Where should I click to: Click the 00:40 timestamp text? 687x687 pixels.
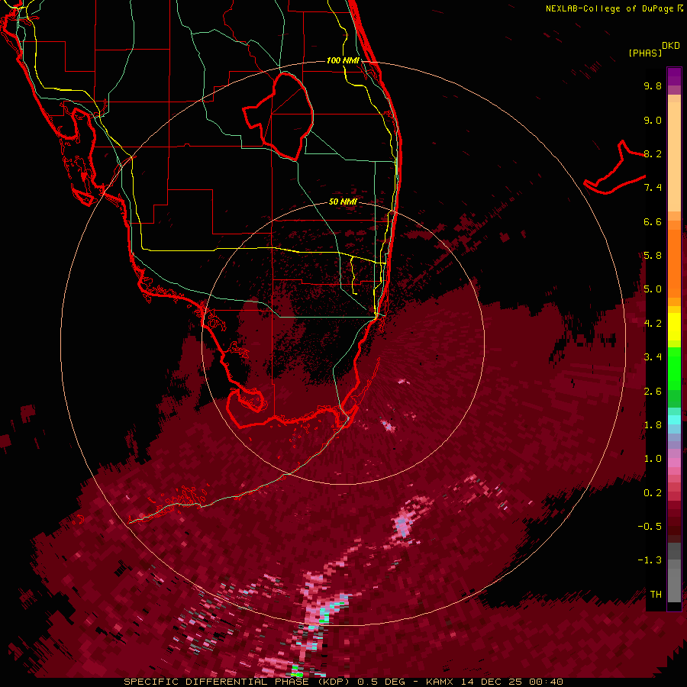tap(546, 682)
